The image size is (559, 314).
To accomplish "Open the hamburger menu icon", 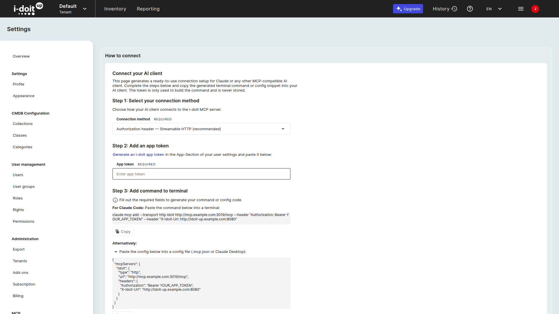I will pos(521,9).
